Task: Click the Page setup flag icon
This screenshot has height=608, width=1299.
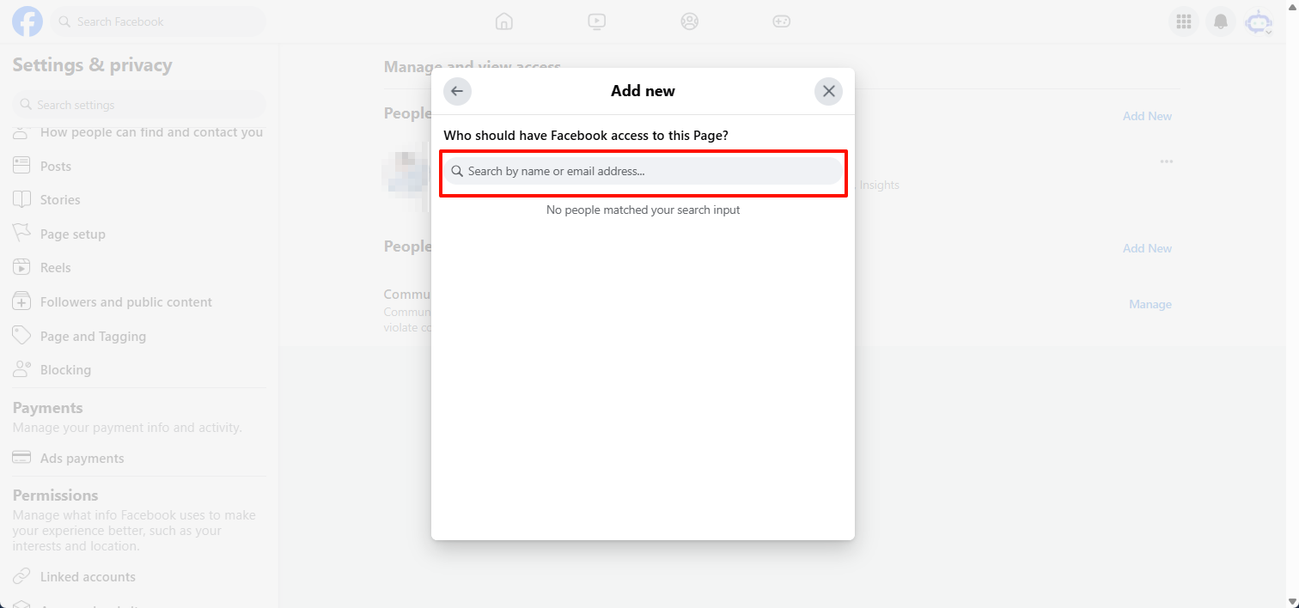Action: (22, 234)
